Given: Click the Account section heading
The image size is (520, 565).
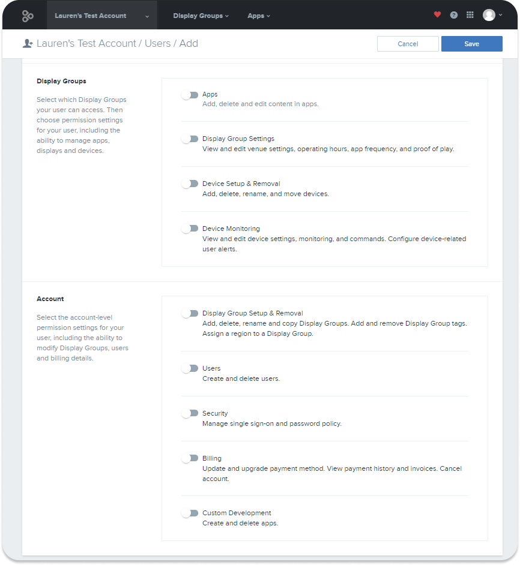Looking at the screenshot, I should point(50,299).
